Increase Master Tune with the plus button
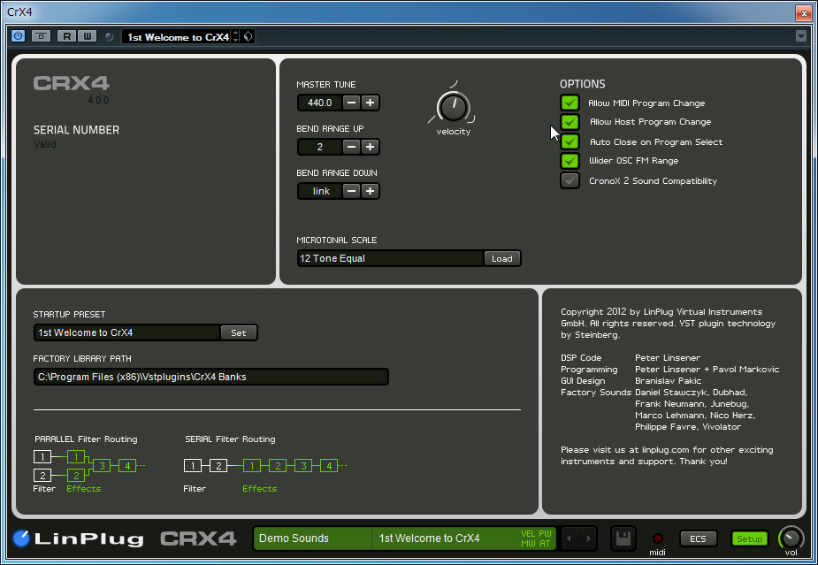This screenshot has width=818, height=565. (370, 103)
